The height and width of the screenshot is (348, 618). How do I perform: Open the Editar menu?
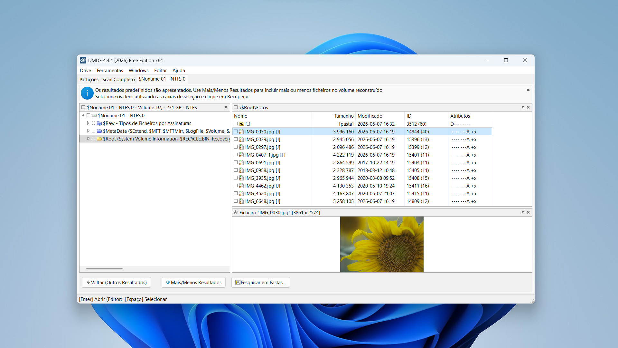point(160,70)
